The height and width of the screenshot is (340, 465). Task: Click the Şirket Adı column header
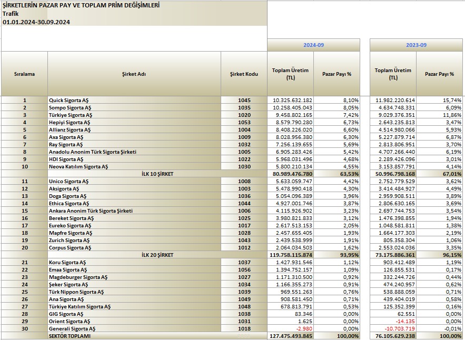point(134,74)
